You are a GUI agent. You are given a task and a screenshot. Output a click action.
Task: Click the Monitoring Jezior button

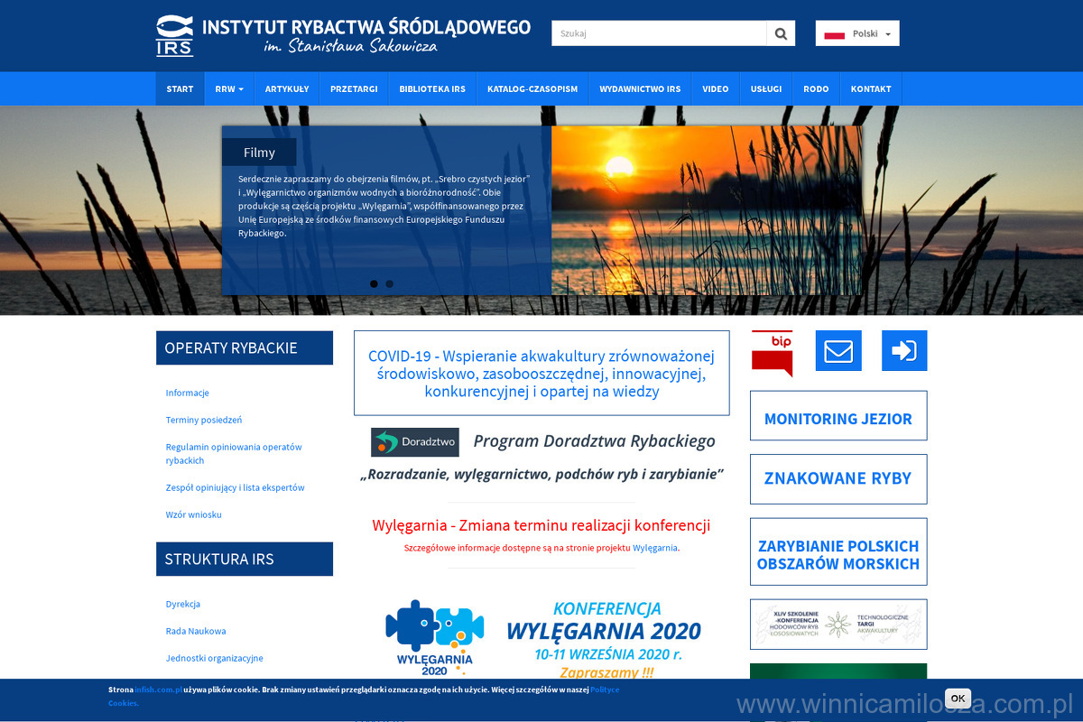[x=838, y=419]
